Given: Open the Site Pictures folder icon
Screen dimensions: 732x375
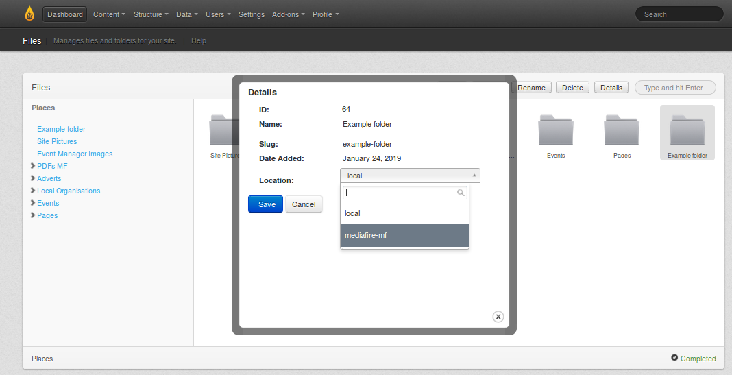Looking at the screenshot, I should (x=221, y=130).
